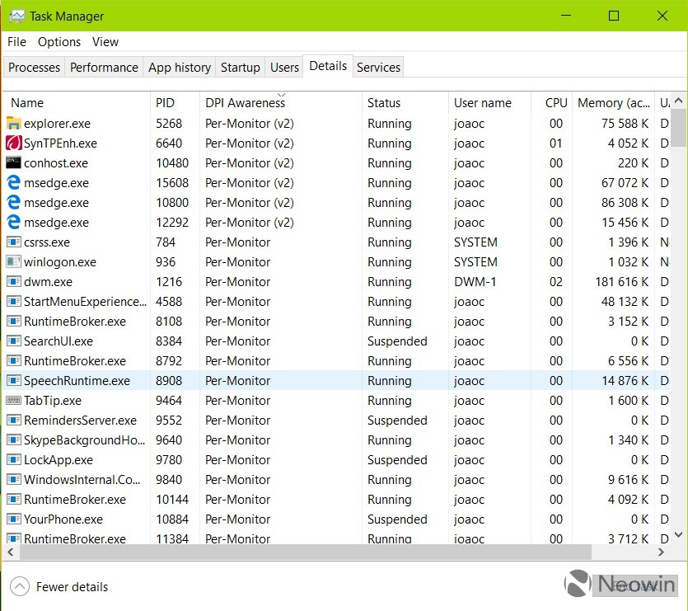Click the LockApp.exe process icon
The width and height of the screenshot is (688, 611).
tap(14, 459)
